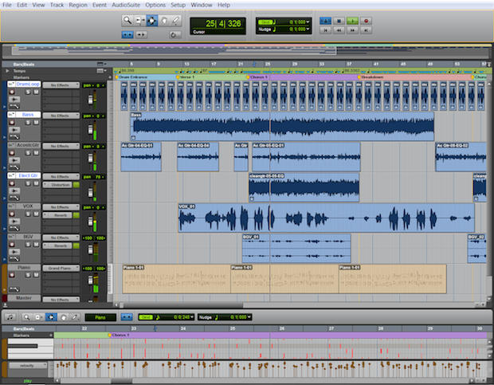Open the DrumLoop No Effects insert dropdown
This screenshot has height=385, width=494.
coord(61,84)
